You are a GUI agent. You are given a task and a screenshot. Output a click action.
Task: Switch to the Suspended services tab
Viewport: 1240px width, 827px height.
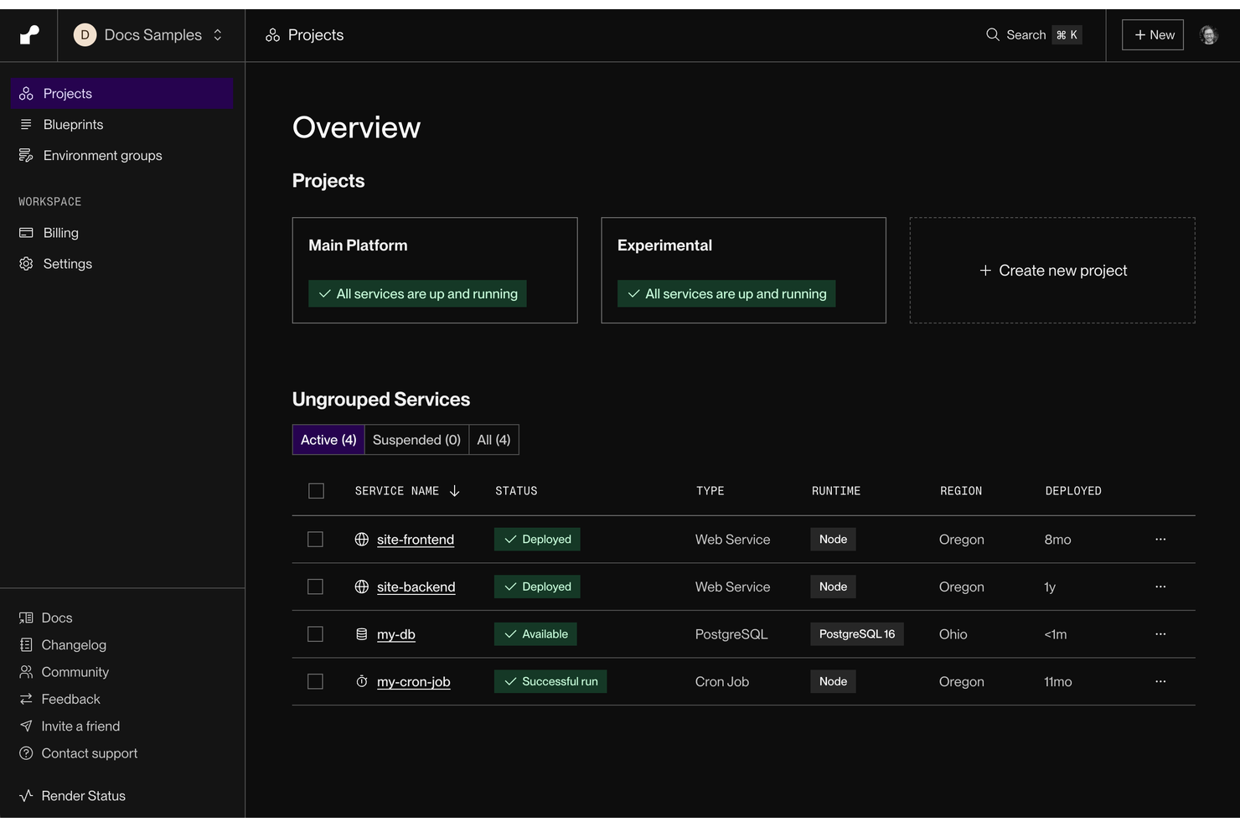click(x=416, y=439)
